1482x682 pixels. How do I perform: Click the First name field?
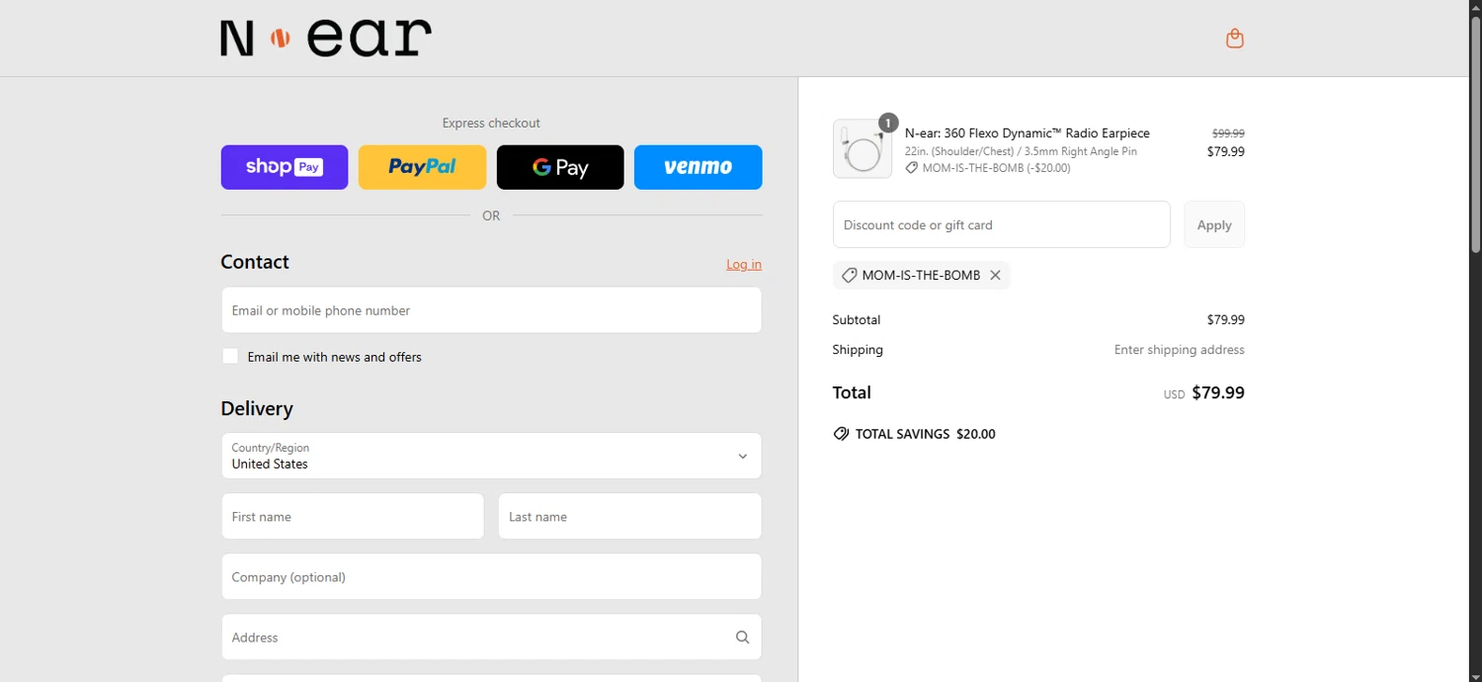pyautogui.click(x=353, y=516)
